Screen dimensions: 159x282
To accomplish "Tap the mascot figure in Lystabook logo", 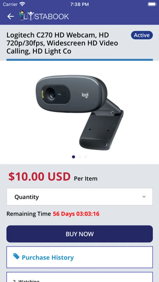I will click(22, 15).
